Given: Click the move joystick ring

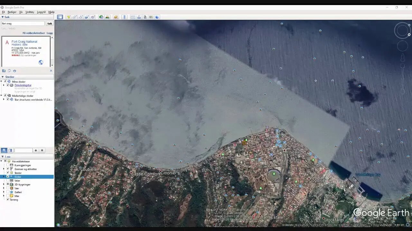Looking at the screenshot, I should [x=402, y=46].
